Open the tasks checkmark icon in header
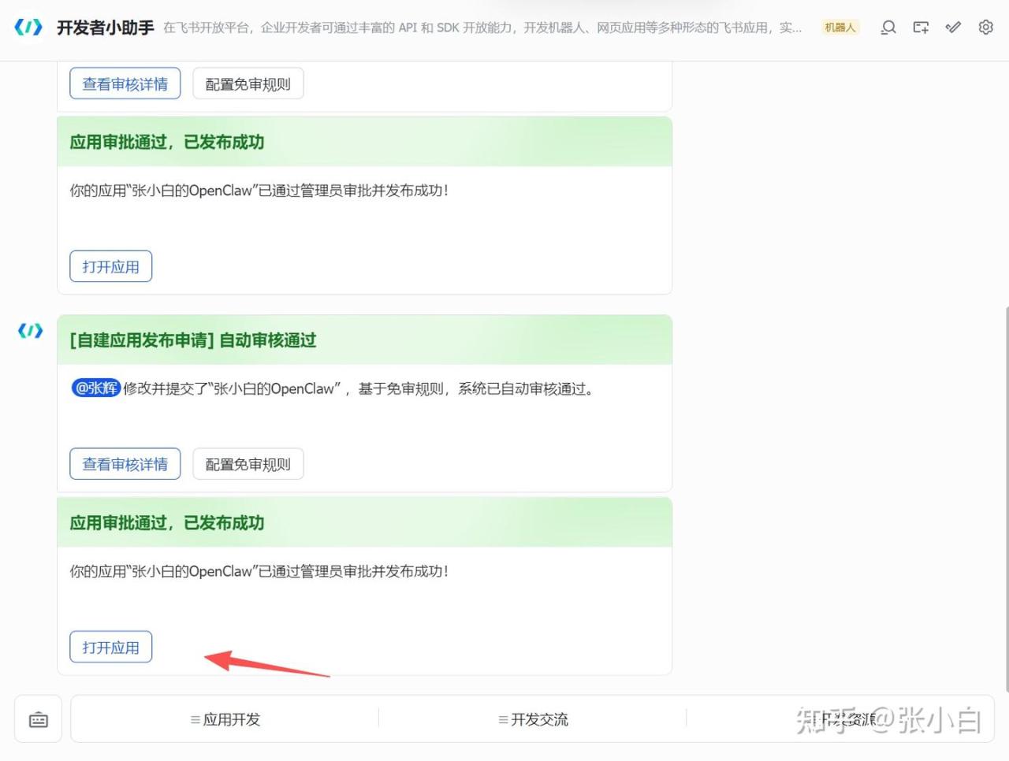Image resolution: width=1009 pixels, height=761 pixels. [x=953, y=28]
